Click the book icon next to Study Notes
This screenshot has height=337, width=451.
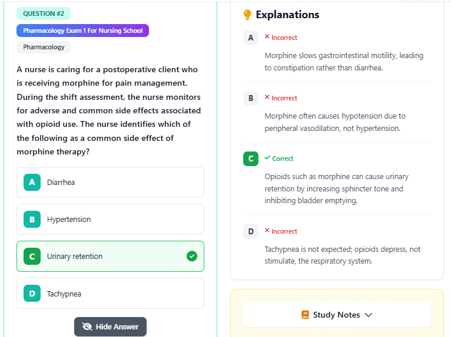tap(305, 315)
